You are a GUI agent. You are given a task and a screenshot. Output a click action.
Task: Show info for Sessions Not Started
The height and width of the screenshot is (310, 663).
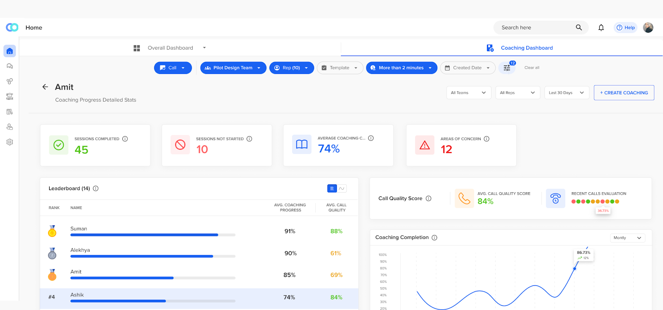249,139
